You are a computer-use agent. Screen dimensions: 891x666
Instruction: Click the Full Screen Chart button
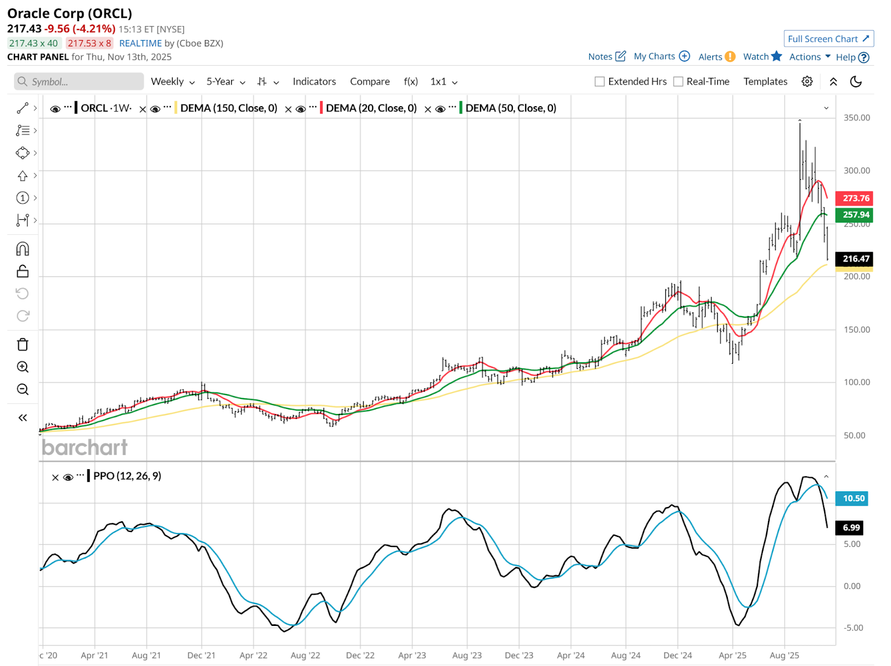pyautogui.click(x=828, y=39)
